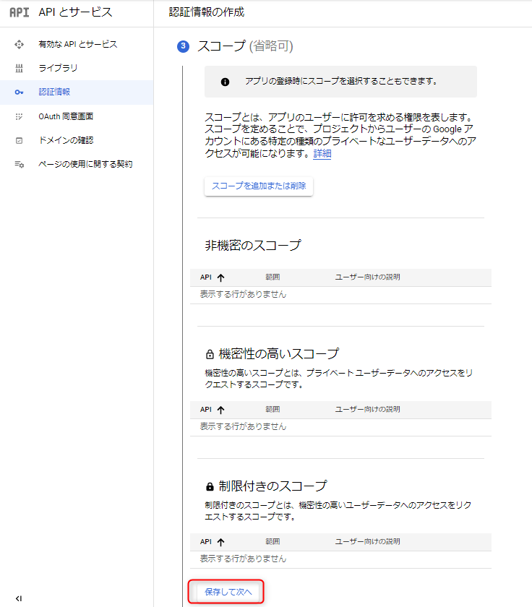Click step 3 number badge for スコープ

[x=184, y=46]
